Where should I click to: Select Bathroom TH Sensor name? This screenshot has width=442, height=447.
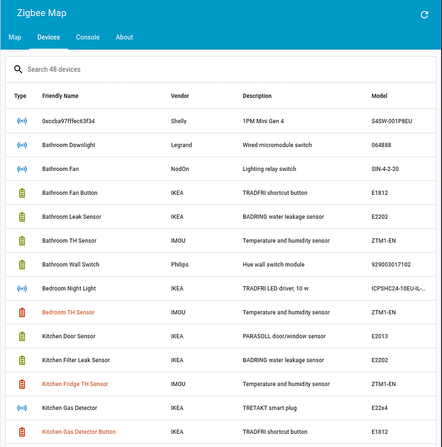point(69,241)
